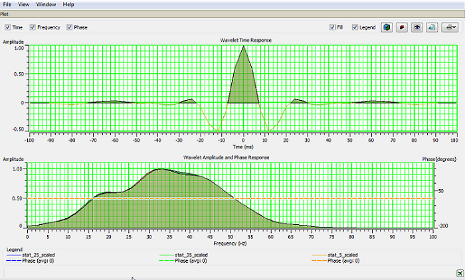Open the Window menu
Screen dimensions: 465x280
[46, 5]
